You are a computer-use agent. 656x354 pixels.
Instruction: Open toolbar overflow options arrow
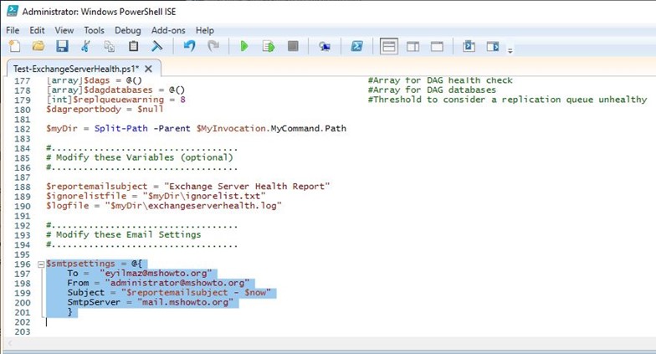tap(510, 50)
